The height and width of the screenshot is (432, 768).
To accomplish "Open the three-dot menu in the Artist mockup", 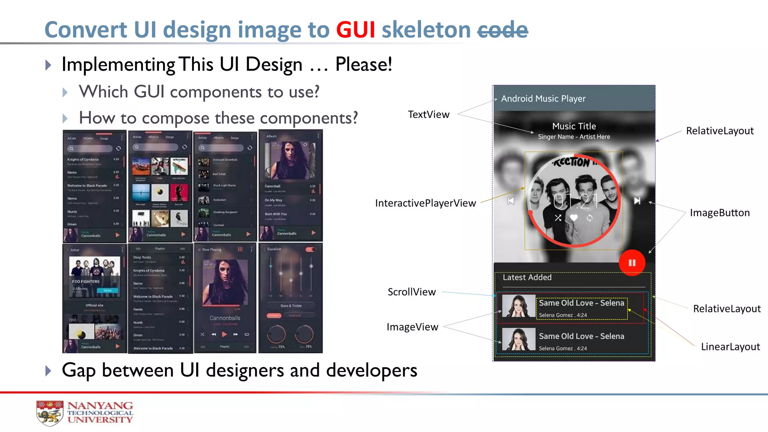I will click(122, 250).
